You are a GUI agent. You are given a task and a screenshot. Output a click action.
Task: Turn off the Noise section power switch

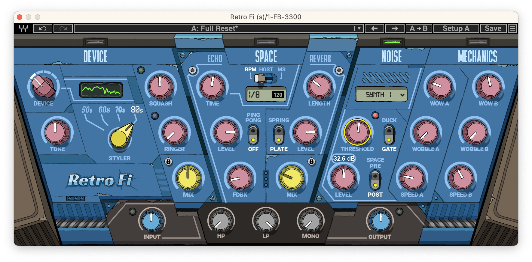tap(392, 42)
